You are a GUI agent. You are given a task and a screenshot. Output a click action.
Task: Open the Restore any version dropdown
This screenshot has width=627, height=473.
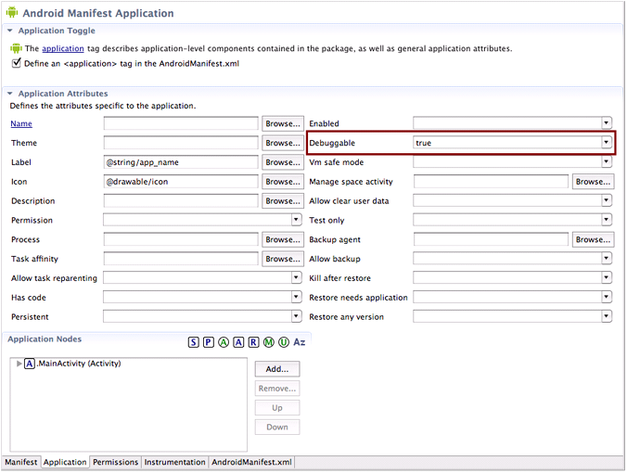click(x=607, y=316)
